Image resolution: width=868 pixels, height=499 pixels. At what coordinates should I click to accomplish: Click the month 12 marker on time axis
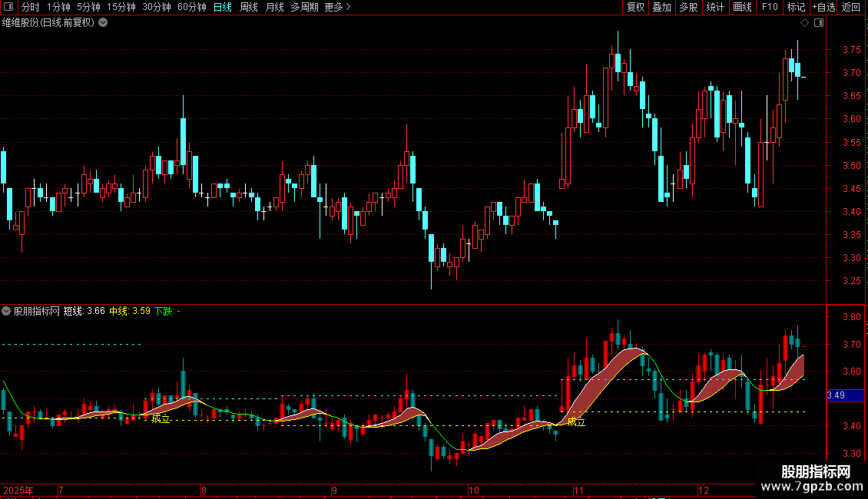[x=703, y=490]
